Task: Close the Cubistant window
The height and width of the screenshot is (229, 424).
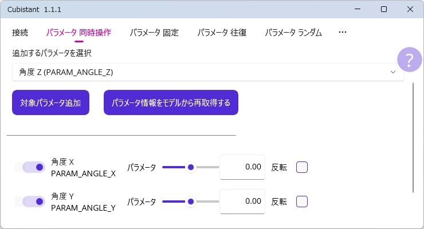Action: (x=410, y=9)
